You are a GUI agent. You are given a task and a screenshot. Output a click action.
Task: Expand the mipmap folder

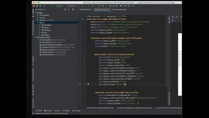[x=40, y=30]
